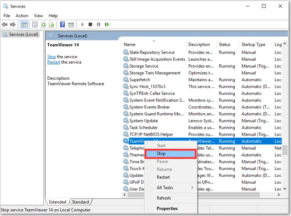Click the Stop the service link
Screen dimensions: 291x216
point(51,56)
